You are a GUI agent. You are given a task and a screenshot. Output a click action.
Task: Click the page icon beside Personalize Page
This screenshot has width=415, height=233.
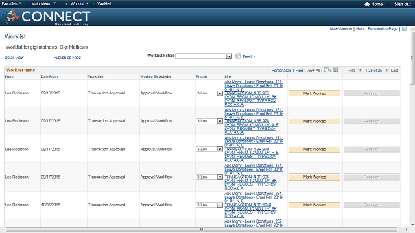click(404, 28)
